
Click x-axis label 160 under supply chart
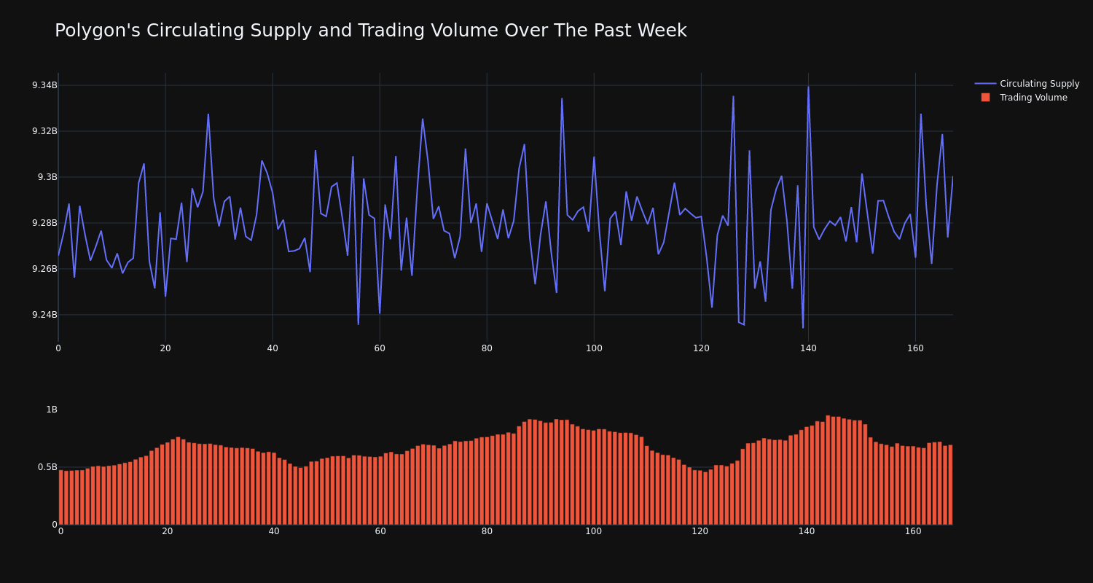point(915,348)
